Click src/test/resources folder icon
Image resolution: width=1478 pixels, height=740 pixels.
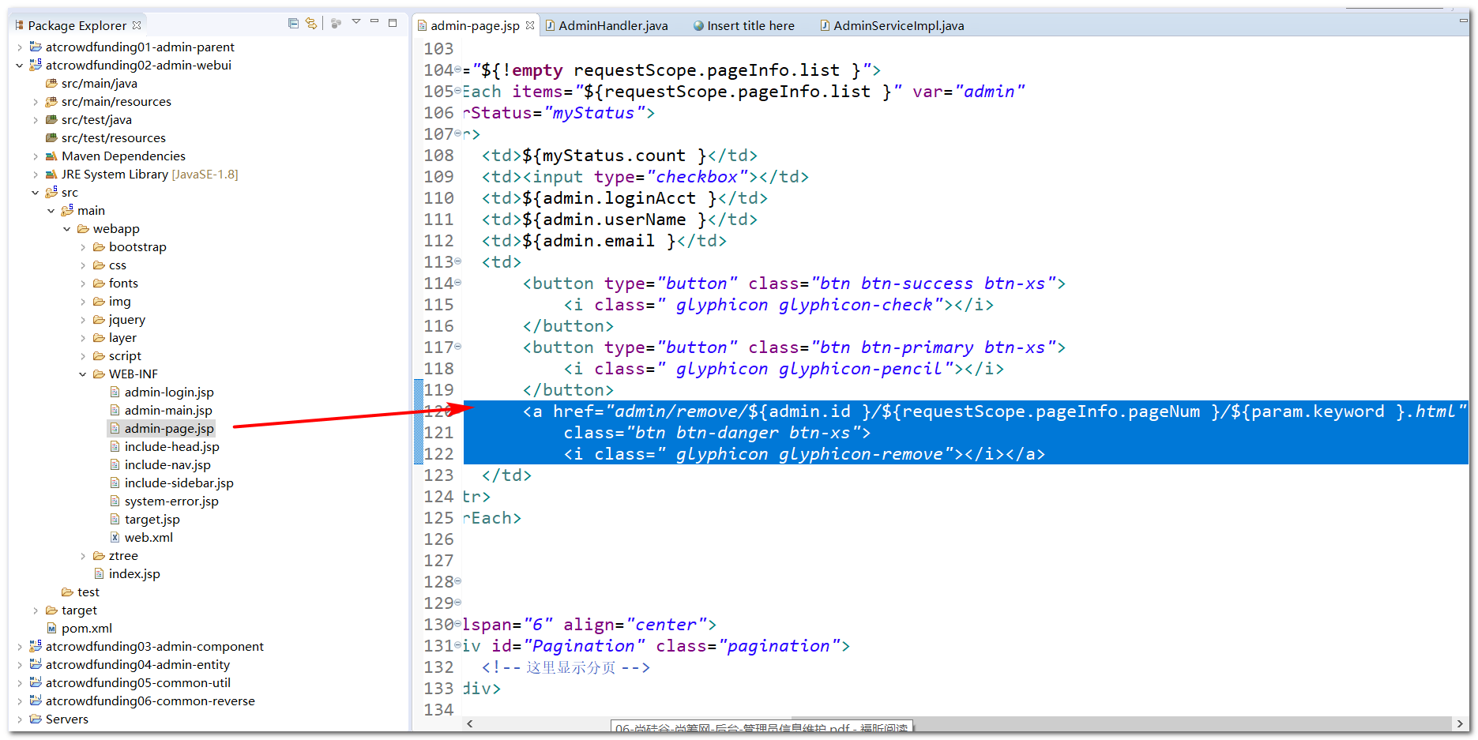click(x=51, y=137)
